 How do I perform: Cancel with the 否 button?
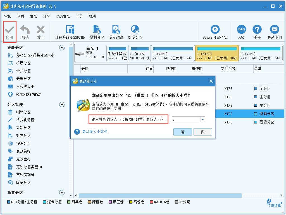[203, 132]
